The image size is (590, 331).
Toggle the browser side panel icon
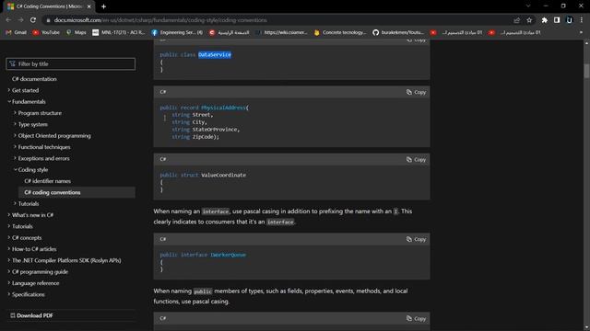click(557, 20)
